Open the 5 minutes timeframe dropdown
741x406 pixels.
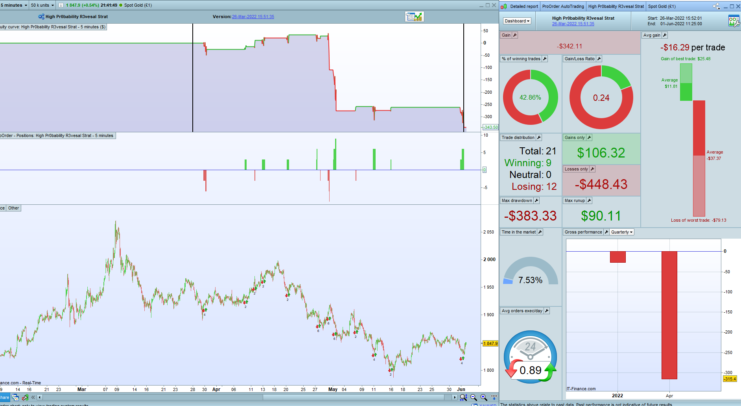coord(14,5)
